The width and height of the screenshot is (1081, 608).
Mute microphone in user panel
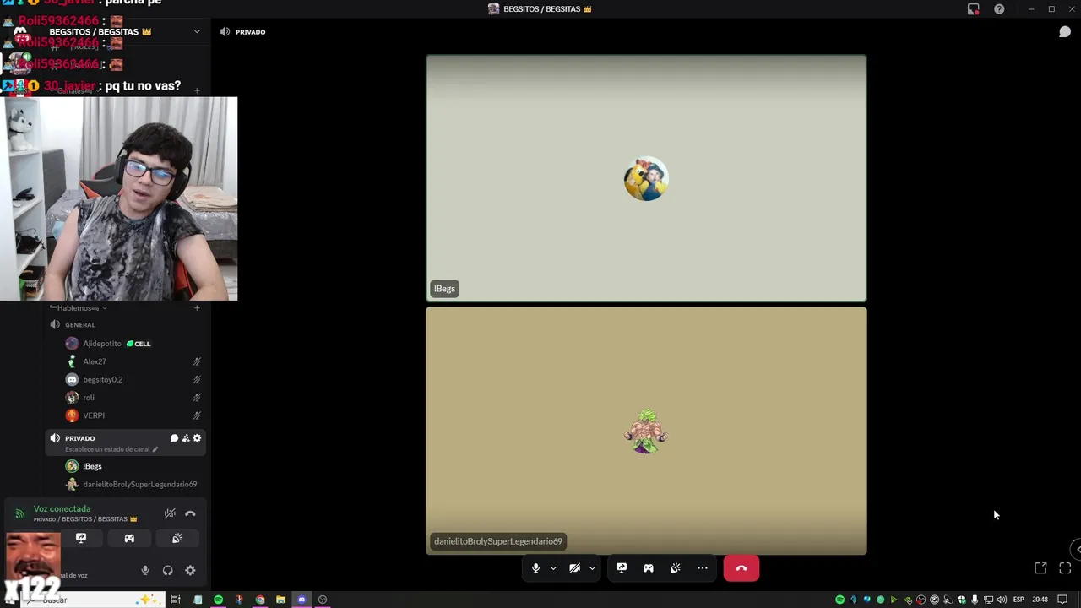(x=145, y=571)
